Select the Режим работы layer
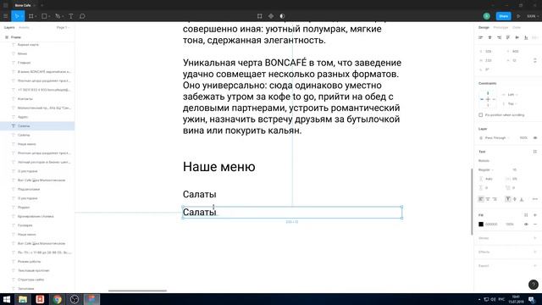Viewport: 542px width, 305px height. click(29, 262)
